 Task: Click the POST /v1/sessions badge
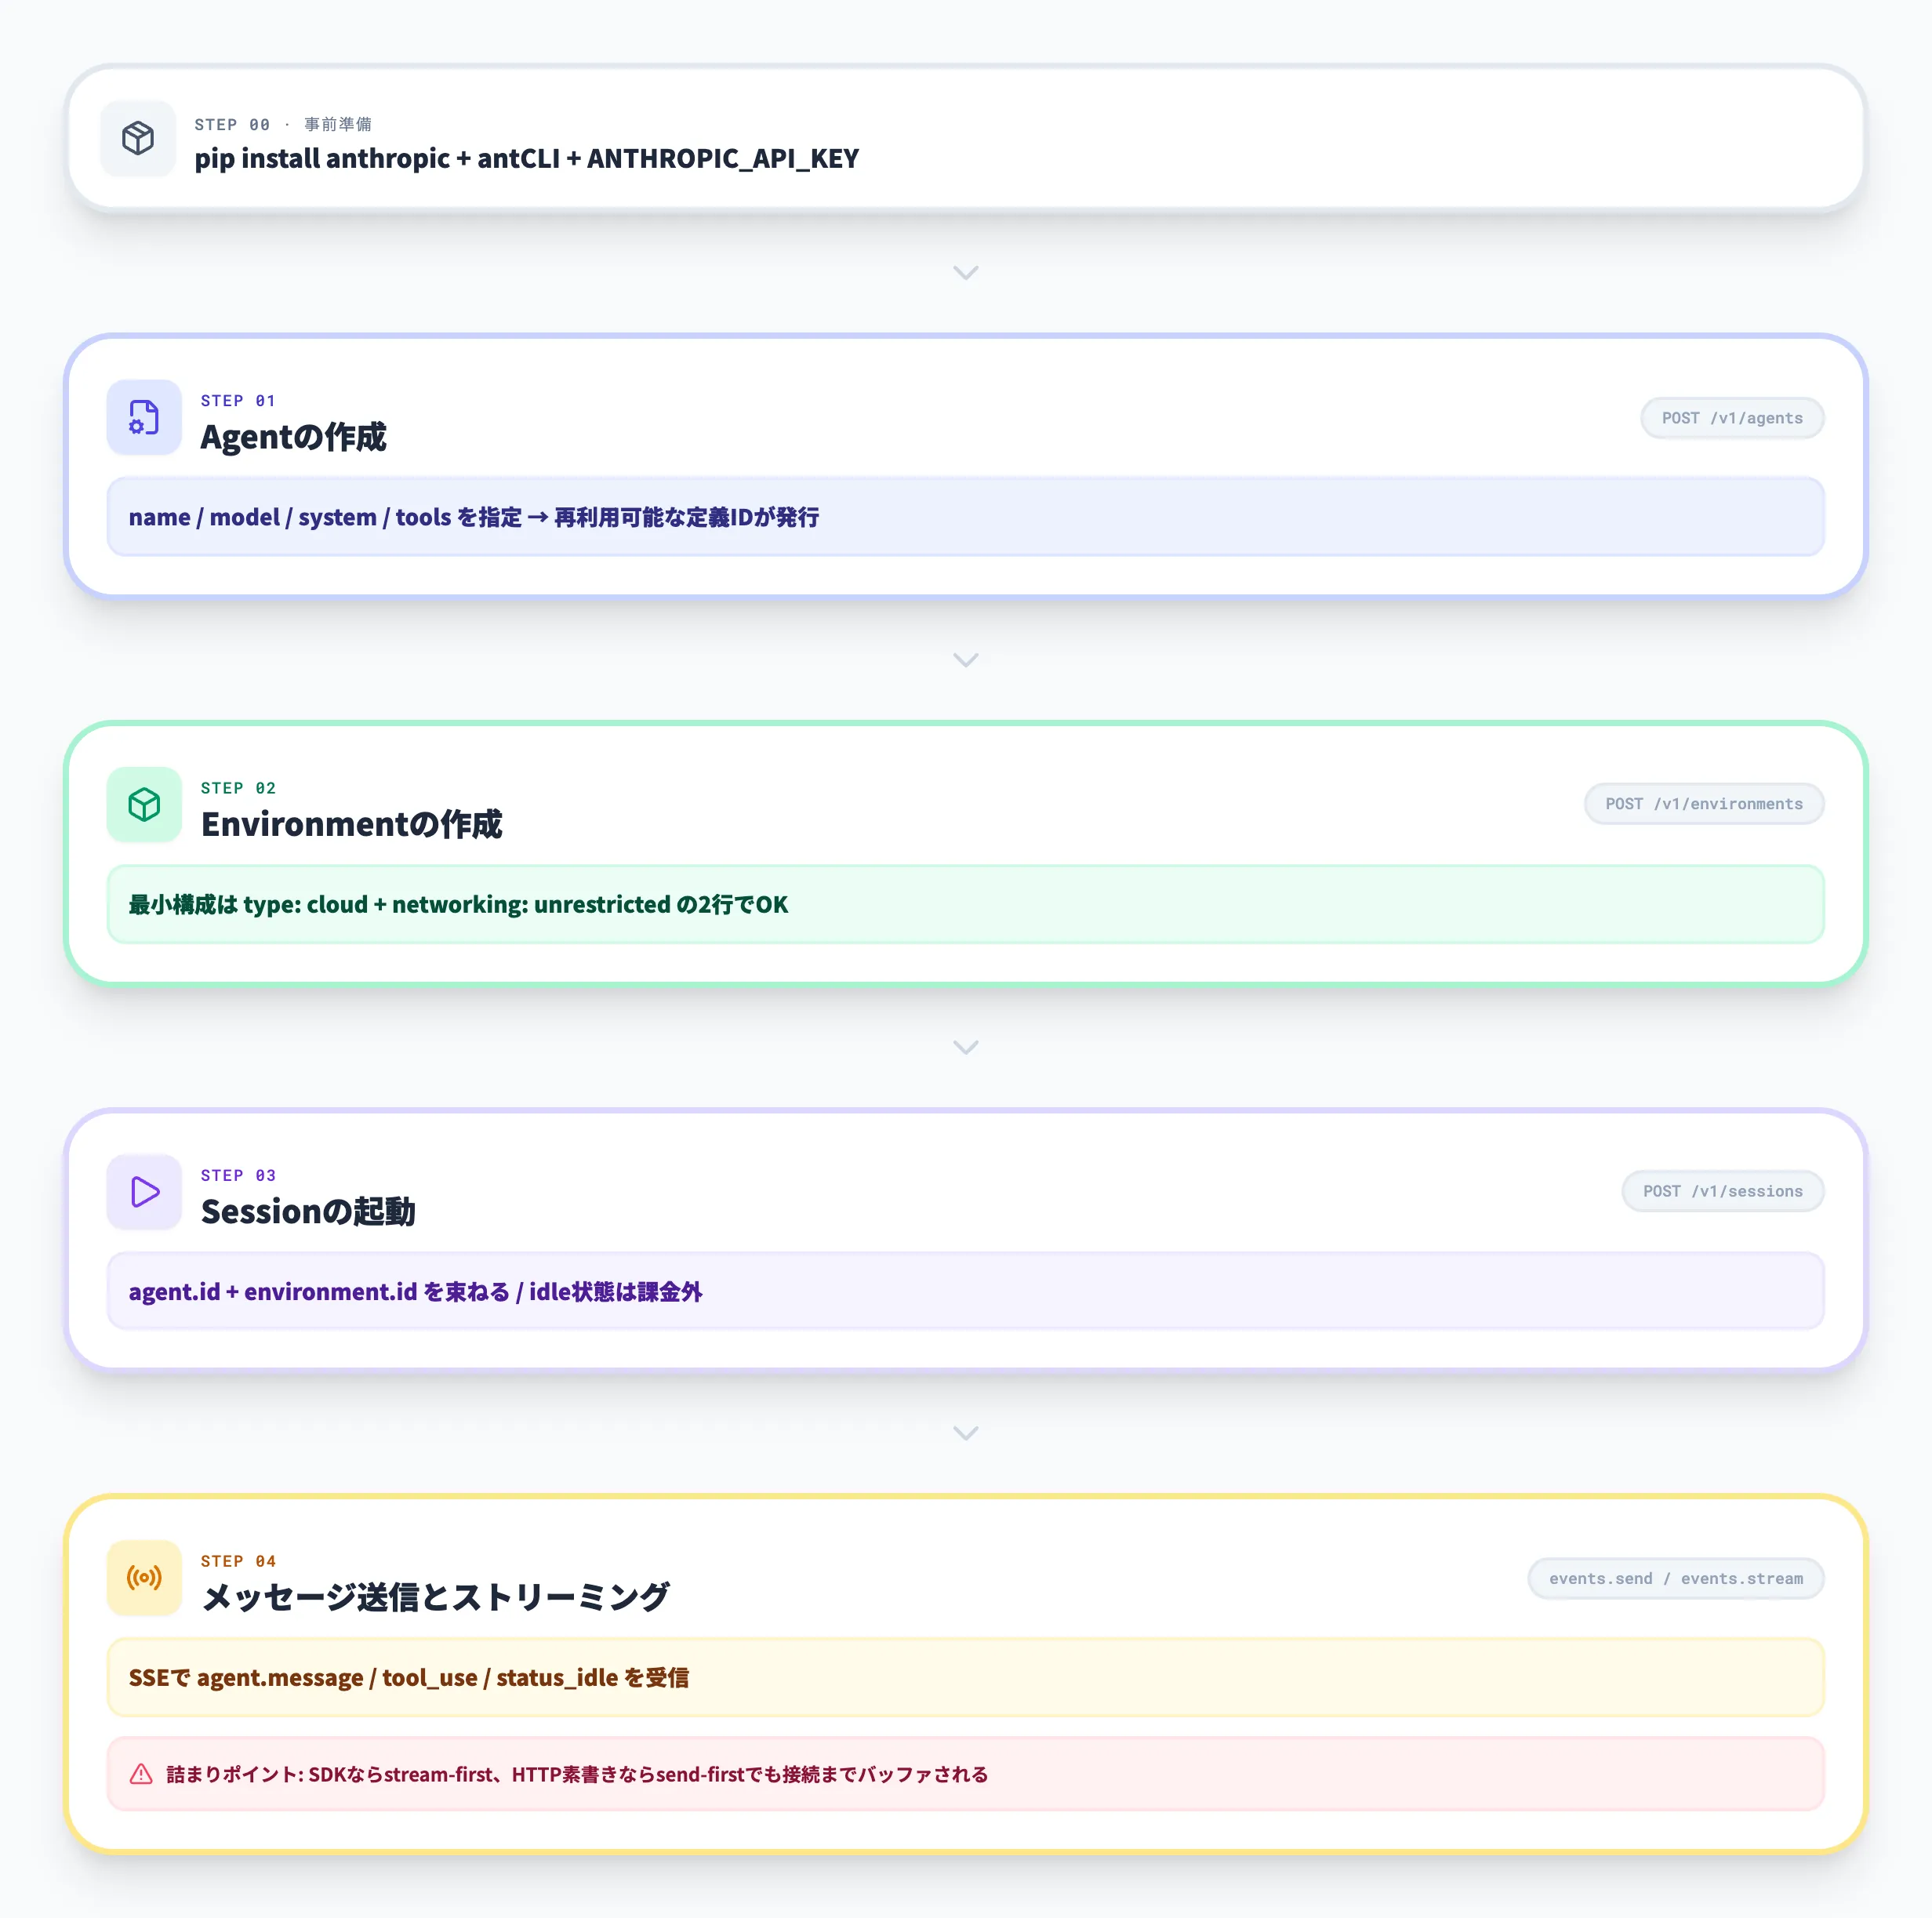1722,1191
